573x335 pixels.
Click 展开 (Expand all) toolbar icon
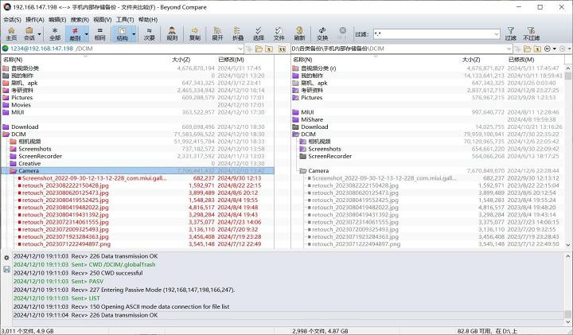(217, 33)
